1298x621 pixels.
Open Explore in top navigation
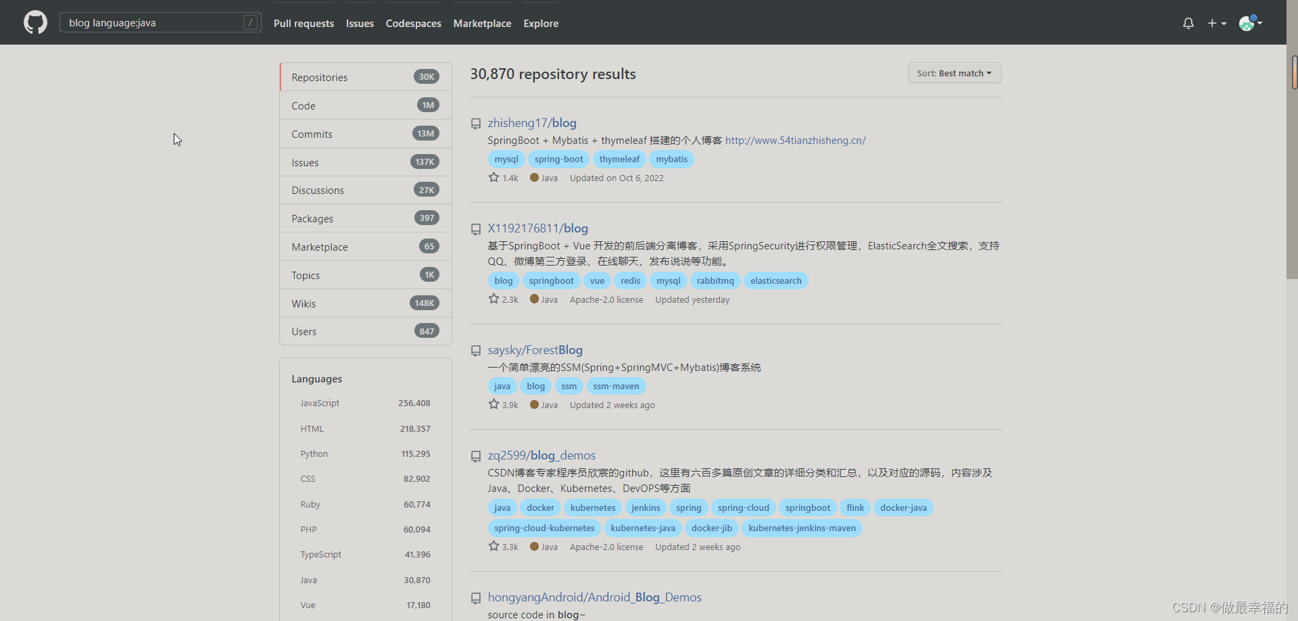(541, 23)
